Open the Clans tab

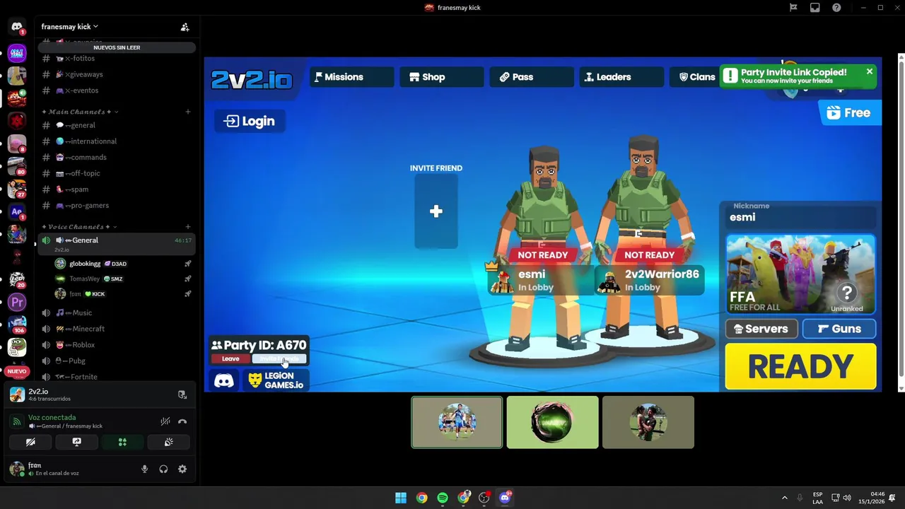[x=696, y=77]
